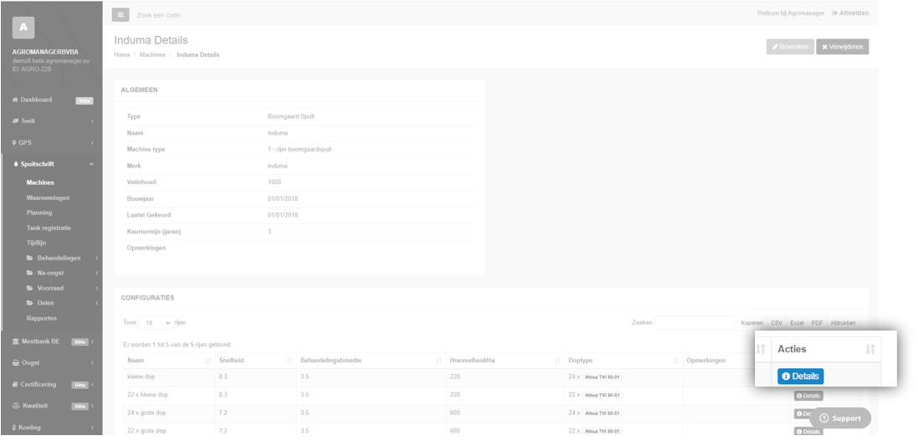The image size is (918, 441).
Task: Click the "1 - rijer boomgaardspuit" value
Action: click(300, 149)
